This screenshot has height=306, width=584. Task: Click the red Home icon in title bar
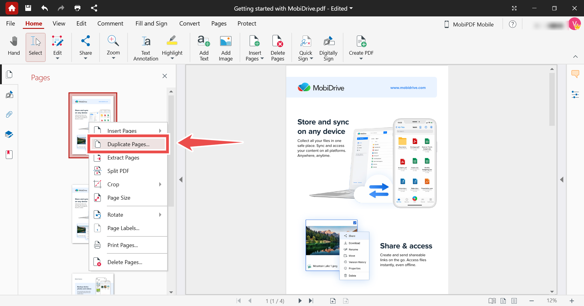[12, 8]
